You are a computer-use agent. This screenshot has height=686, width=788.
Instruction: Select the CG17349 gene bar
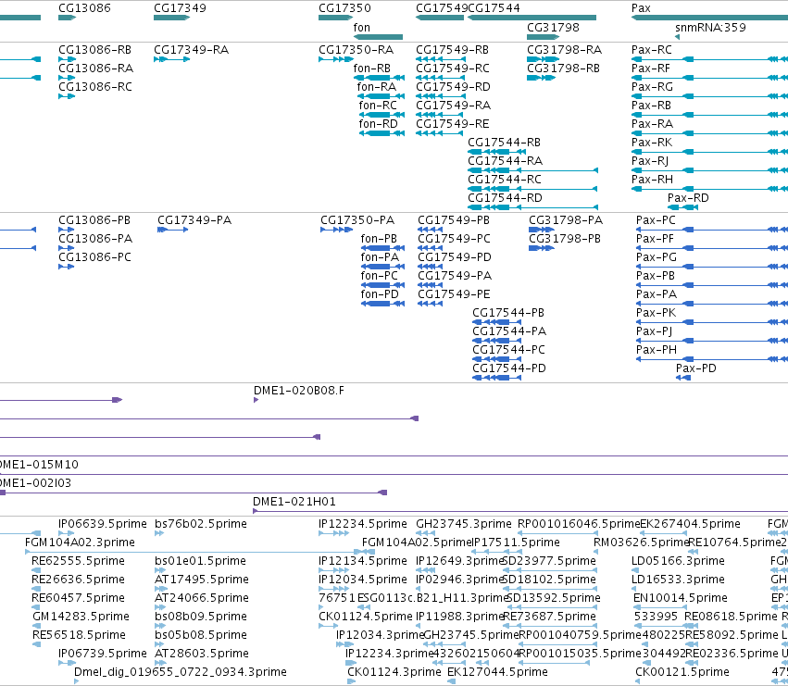[172, 18]
